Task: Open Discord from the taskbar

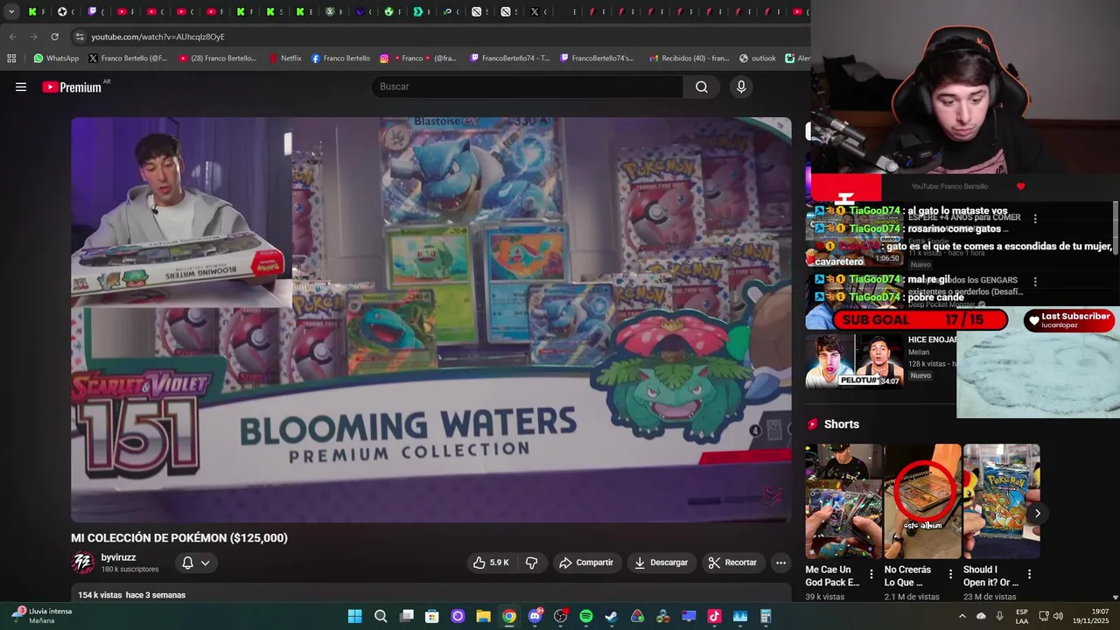Action: click(x=535, y=616)
